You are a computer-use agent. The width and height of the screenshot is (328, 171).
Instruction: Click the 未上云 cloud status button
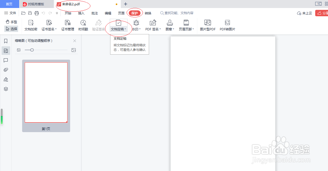pyautogui.click(x=305, y=13)
